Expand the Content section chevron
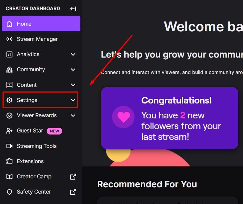This screenshot has width=243, height=204. click(73, 85)
